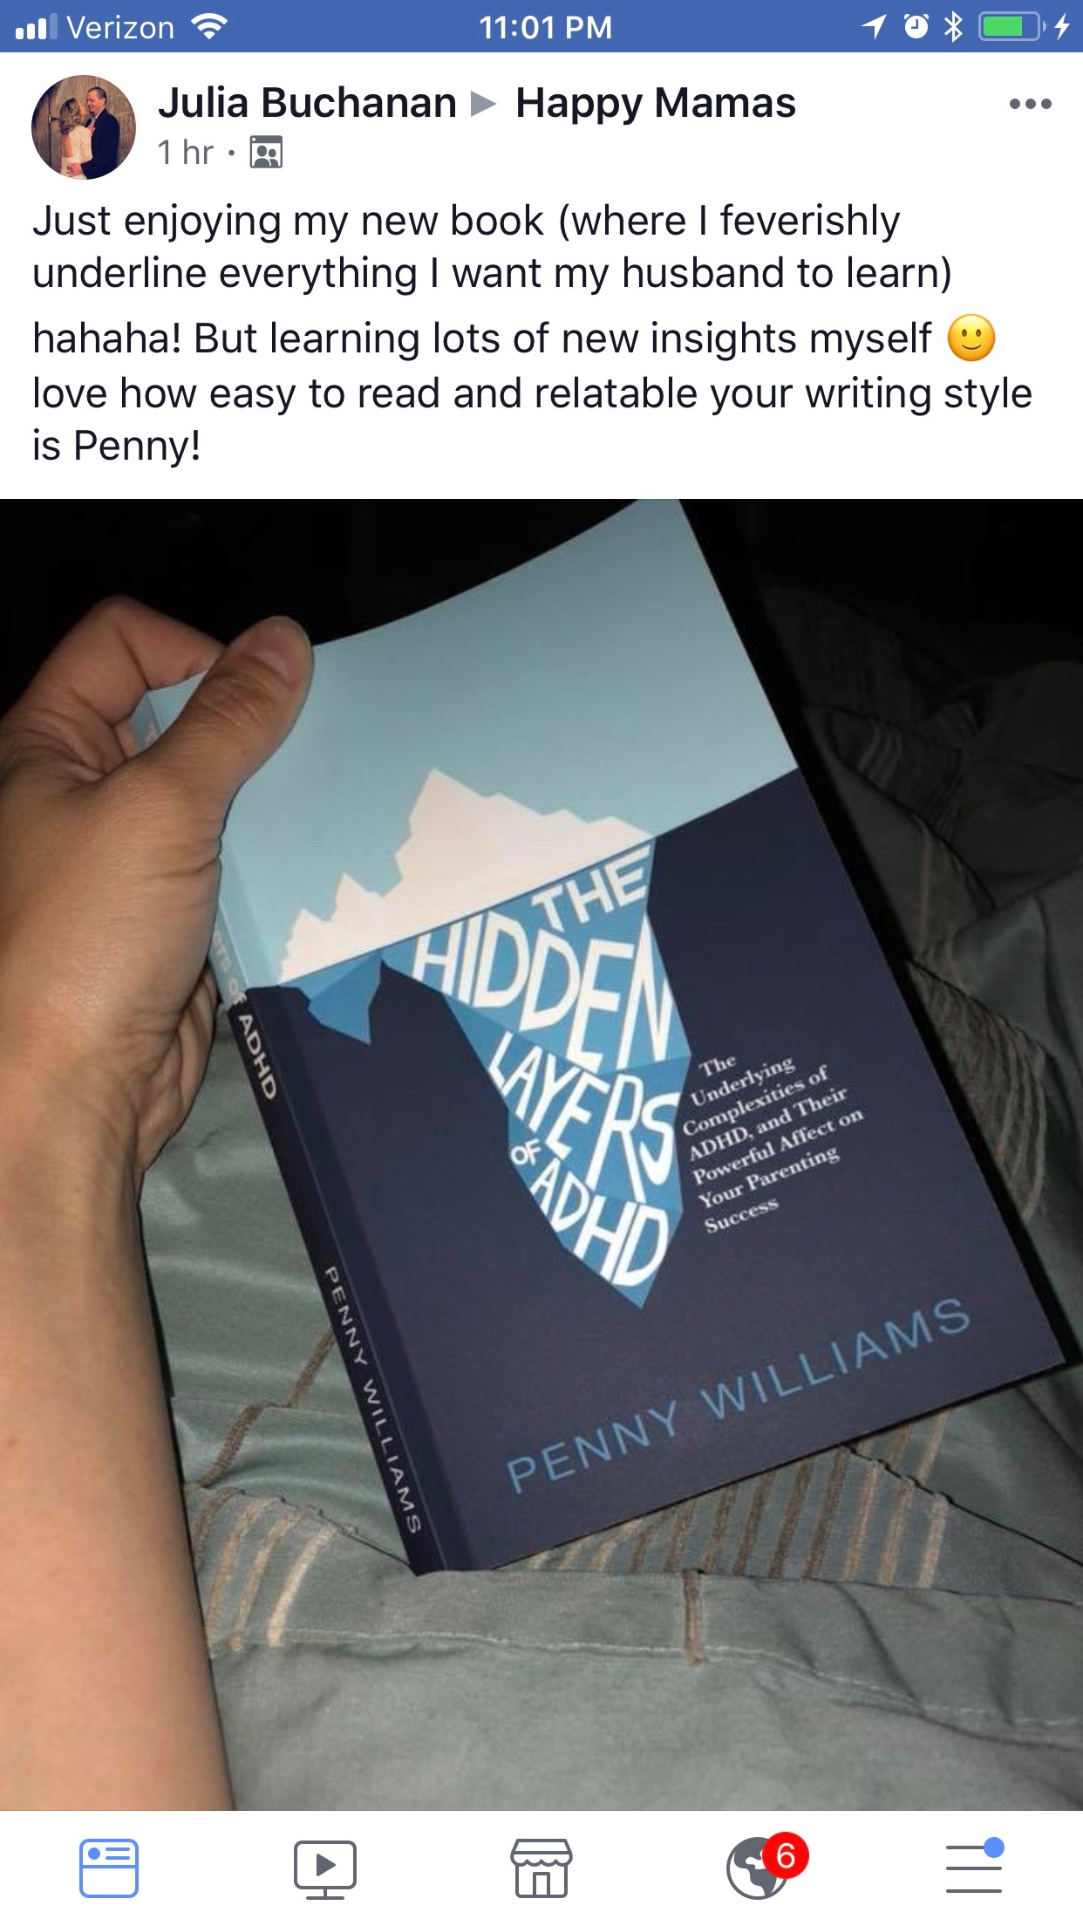1083x1926 pixels.
Task: Open the Marketplace storefront icon
Action: [x=541, y=1868]
